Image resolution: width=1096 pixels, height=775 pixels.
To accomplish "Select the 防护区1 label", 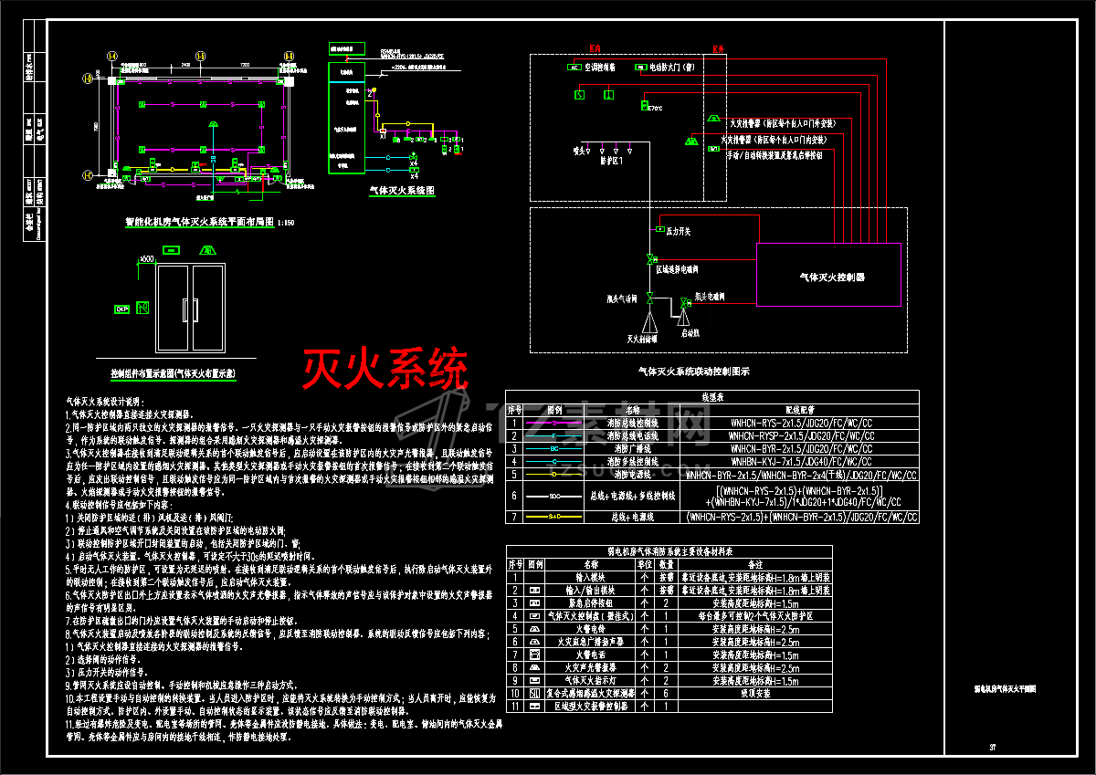I will tap(612, 159).
